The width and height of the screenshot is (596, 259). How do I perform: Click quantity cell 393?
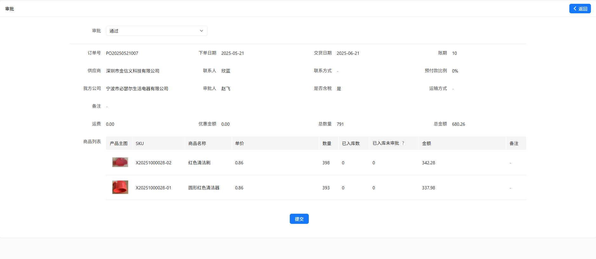point(326,188)
